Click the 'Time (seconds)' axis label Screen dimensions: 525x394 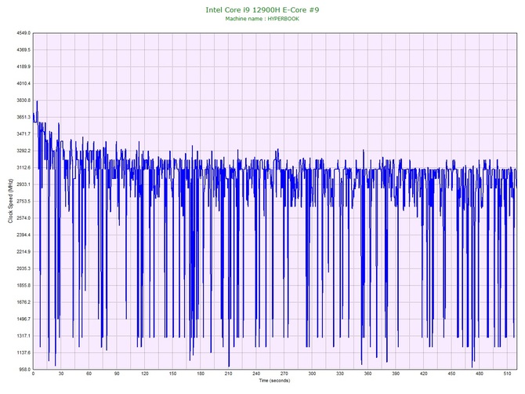pos(274,381)
